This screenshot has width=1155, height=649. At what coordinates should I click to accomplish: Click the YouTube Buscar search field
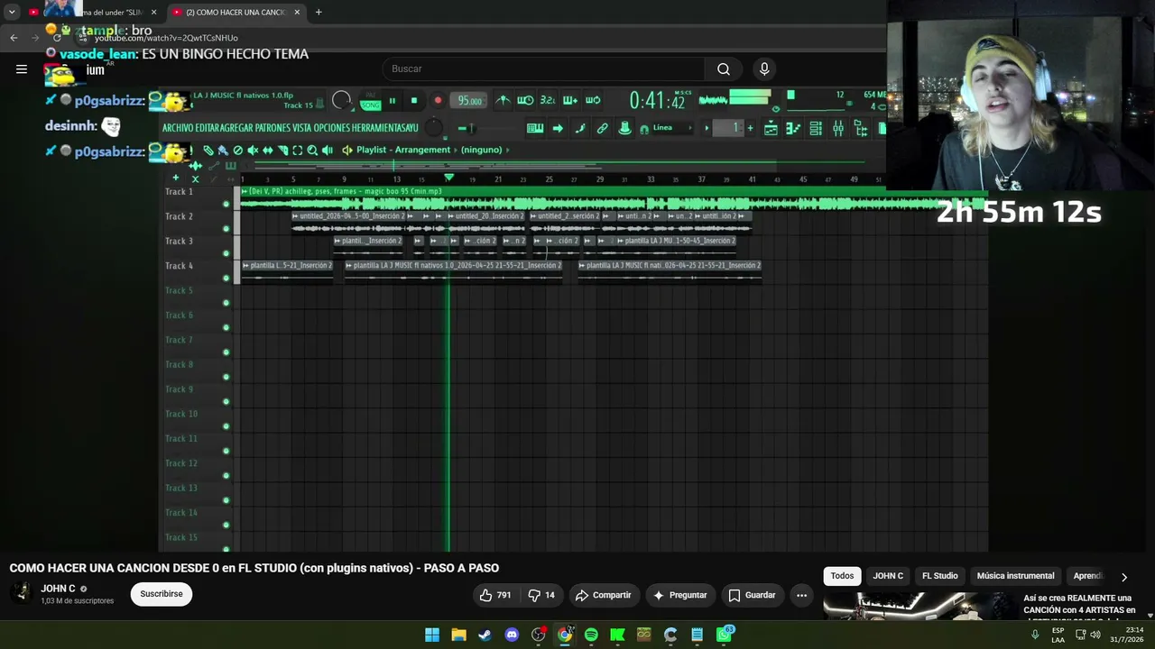[544, 69]
